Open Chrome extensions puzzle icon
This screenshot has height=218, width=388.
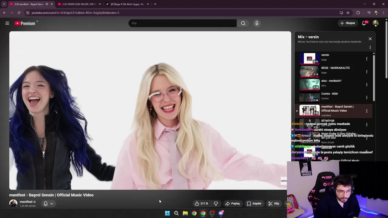pos(358,13)
